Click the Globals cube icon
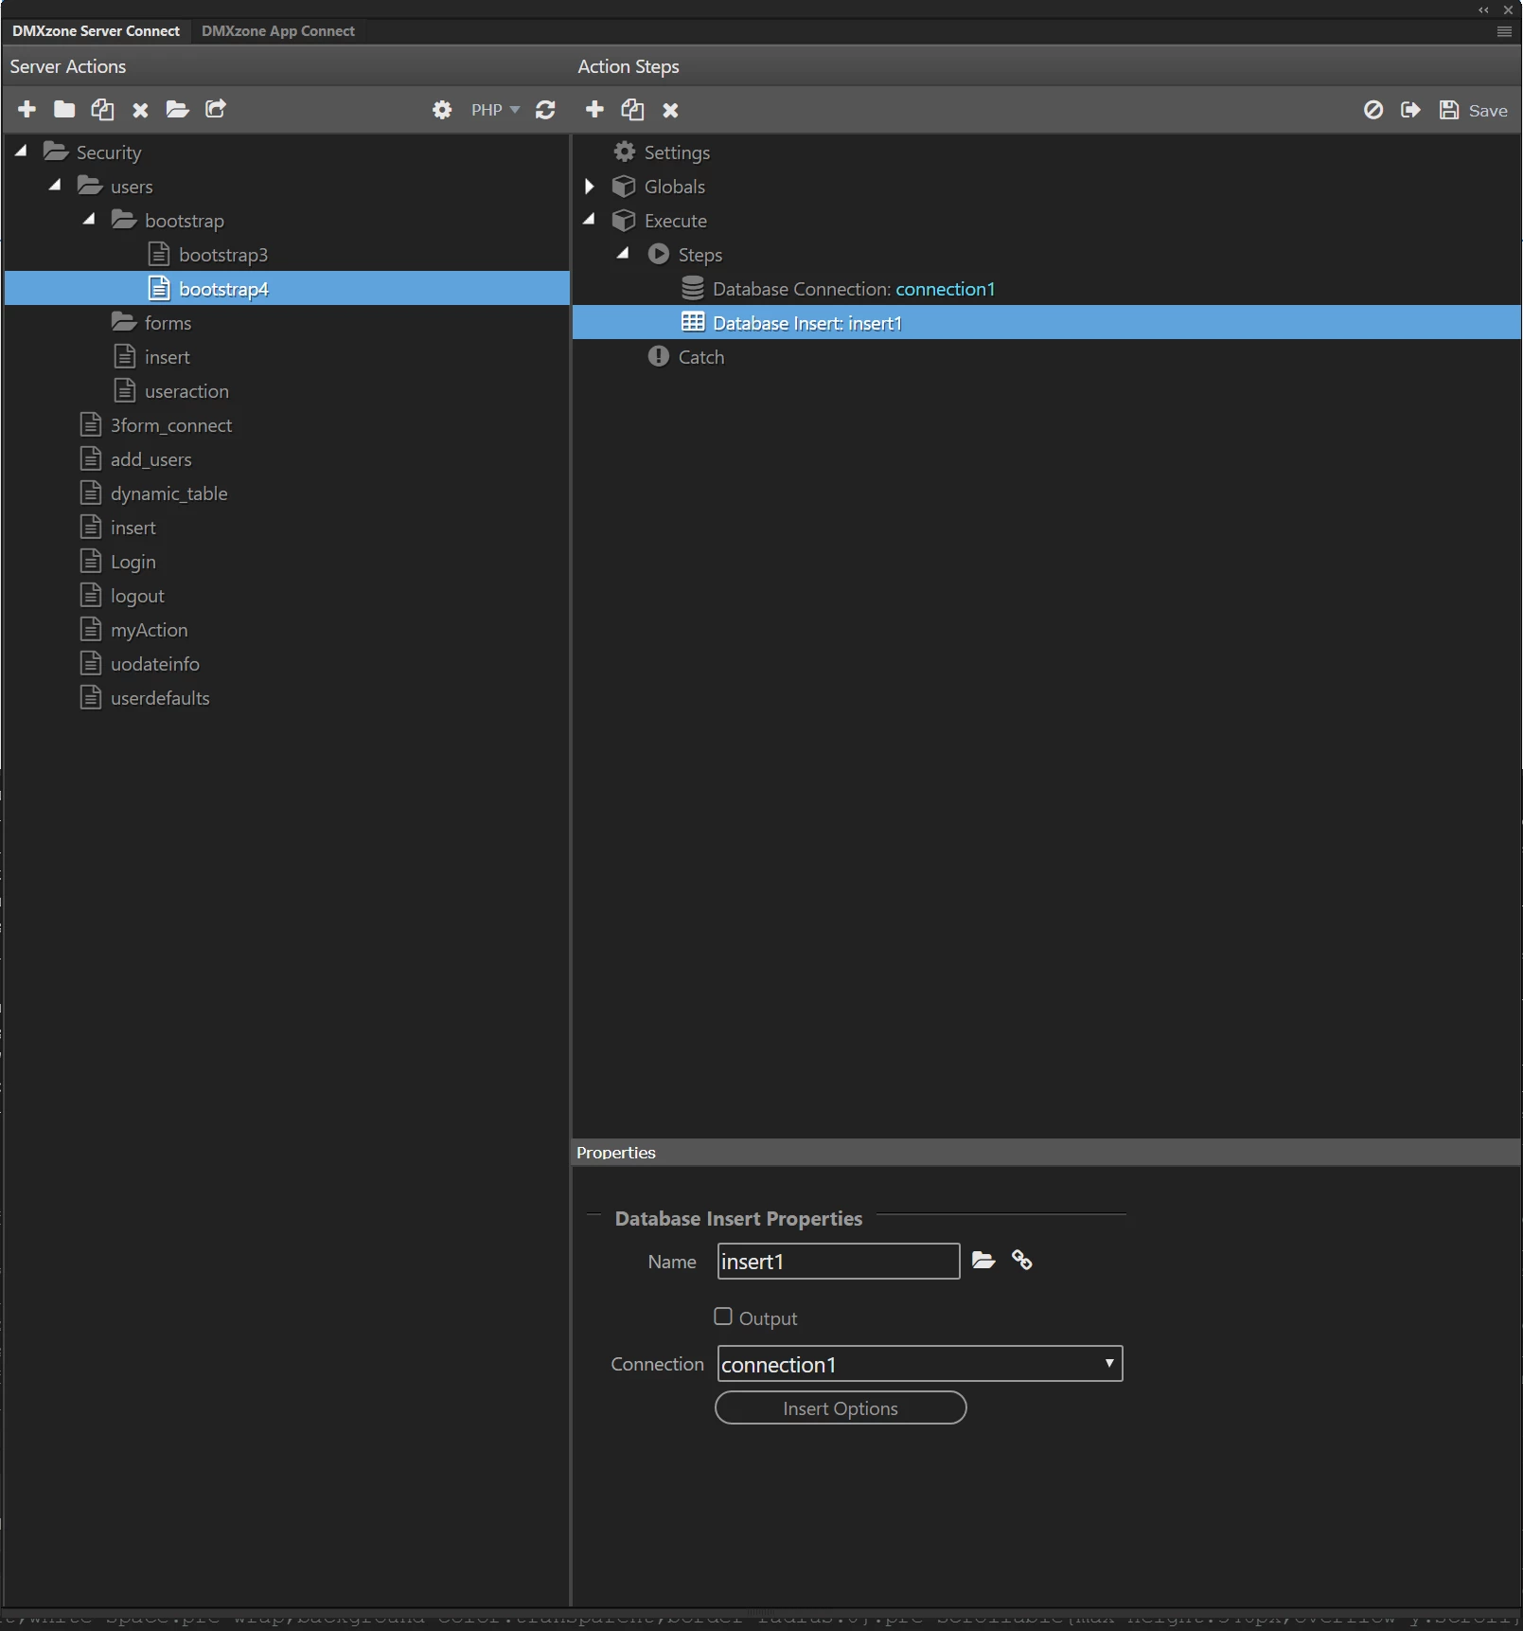This screenshot has width=1523, height=1631. coord(624,186)
